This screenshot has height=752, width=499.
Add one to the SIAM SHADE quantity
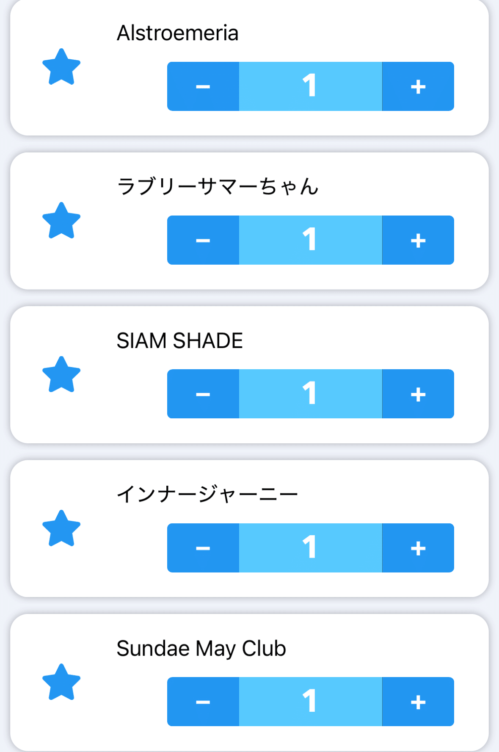418,394
